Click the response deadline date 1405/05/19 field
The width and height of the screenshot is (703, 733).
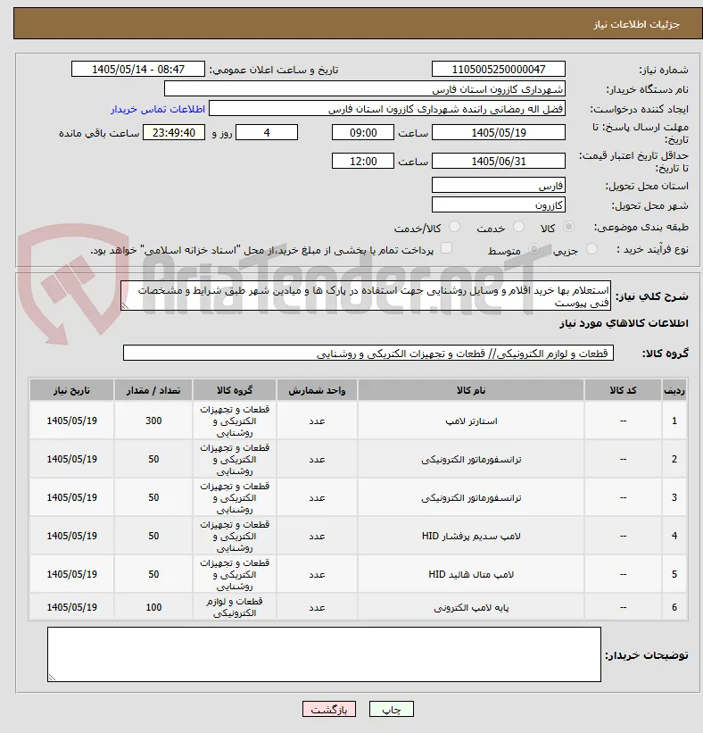click(x=499, y=132)
